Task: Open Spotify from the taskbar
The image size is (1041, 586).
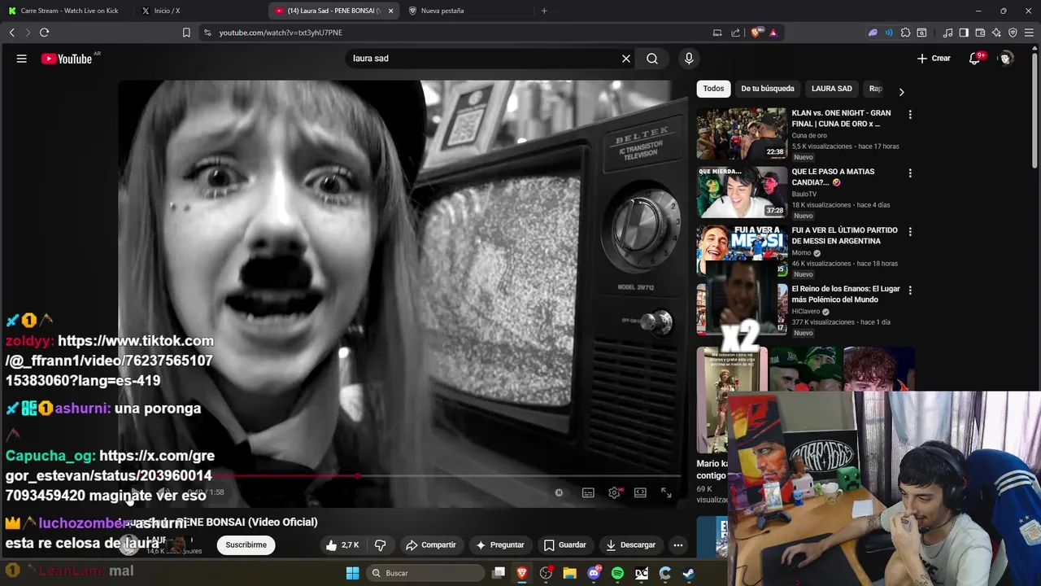Action: (x=617, y=573)
